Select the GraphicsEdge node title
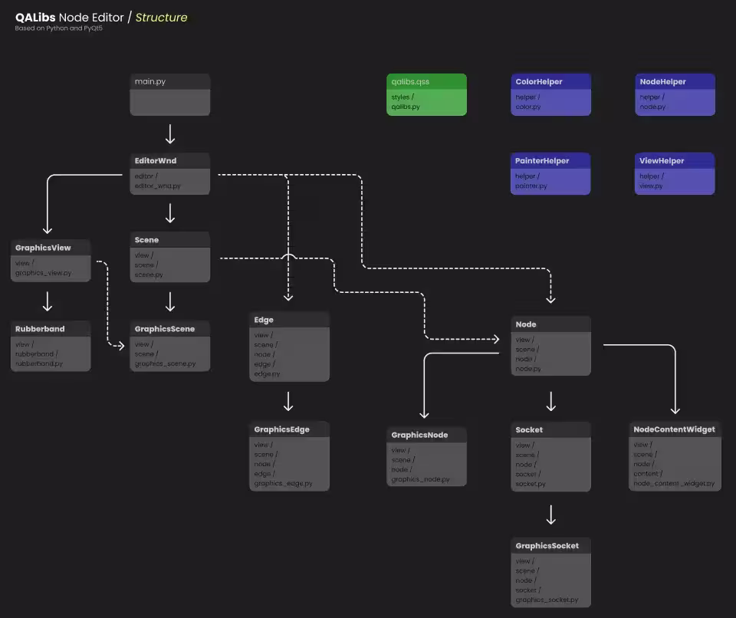The image size is (736, 618). point(281,429)
